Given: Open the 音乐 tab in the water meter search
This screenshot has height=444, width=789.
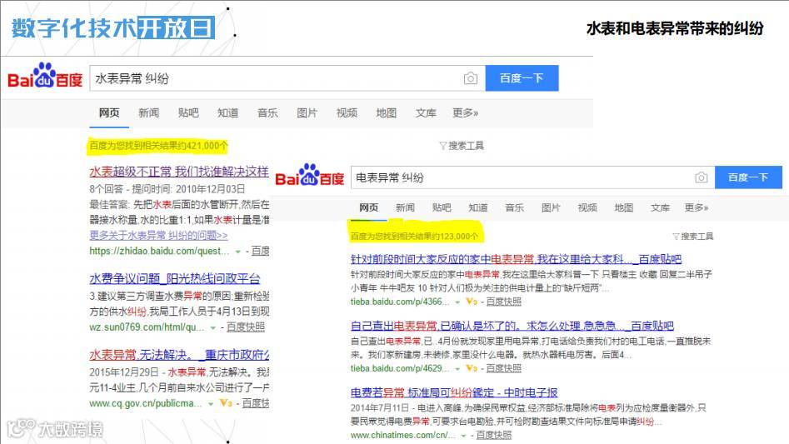Looking at the screenshot, I should (x=267, y=112).
